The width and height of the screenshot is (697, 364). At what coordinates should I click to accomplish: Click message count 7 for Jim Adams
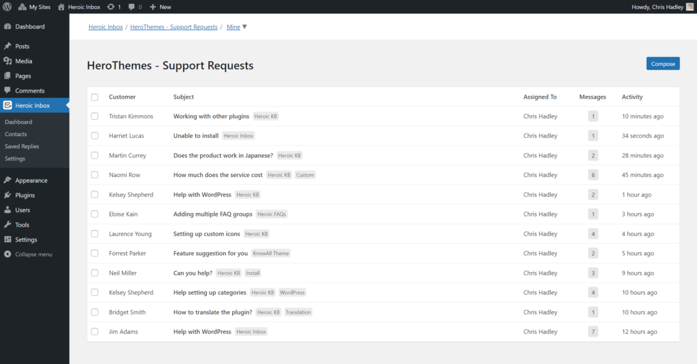(593, 331)
